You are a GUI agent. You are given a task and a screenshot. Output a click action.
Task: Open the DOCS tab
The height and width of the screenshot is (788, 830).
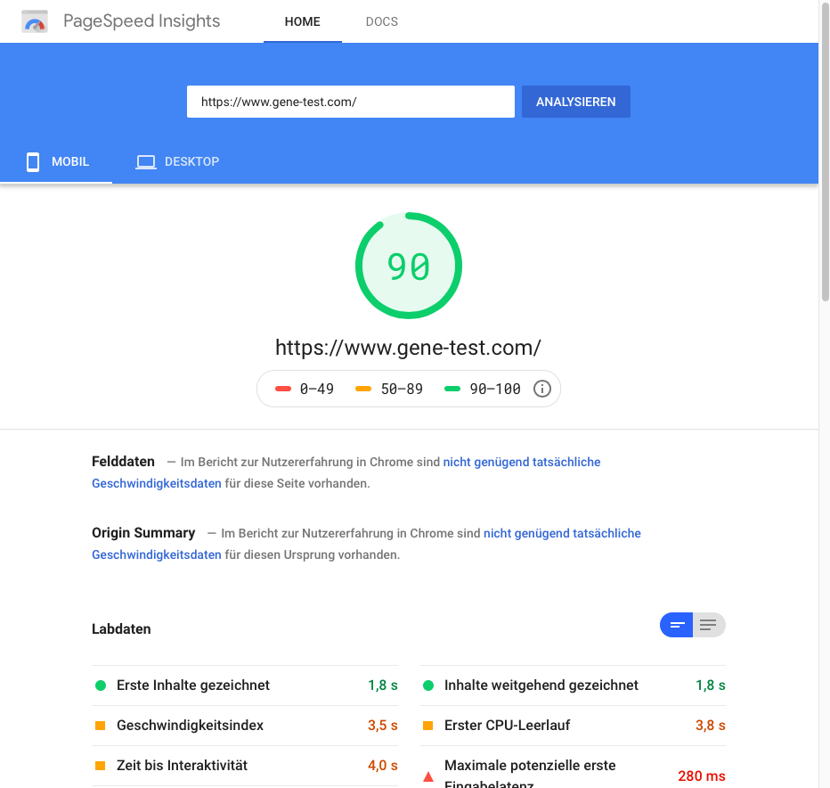tap(382, 21)
